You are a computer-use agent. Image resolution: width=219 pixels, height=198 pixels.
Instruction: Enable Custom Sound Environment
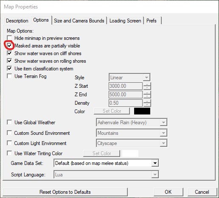pyautogui.click(x=9, y=133)
